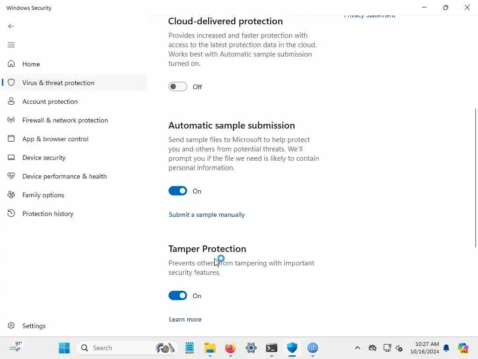Click the taskbar Search box
The width and height of the screenshot is (478, 359).
(127, 348)
